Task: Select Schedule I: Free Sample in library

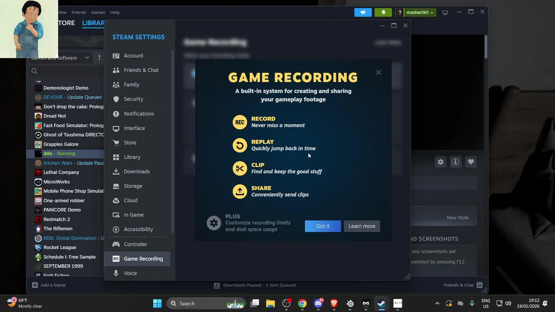Action: pos(65,257)
